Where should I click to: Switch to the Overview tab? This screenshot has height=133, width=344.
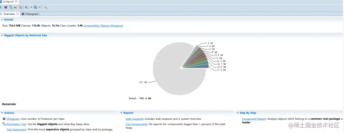click(9, 14)
